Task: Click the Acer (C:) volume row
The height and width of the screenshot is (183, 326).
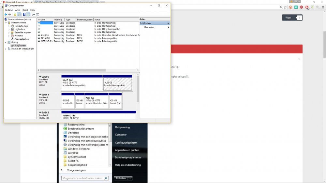Action: coord(45,35)
